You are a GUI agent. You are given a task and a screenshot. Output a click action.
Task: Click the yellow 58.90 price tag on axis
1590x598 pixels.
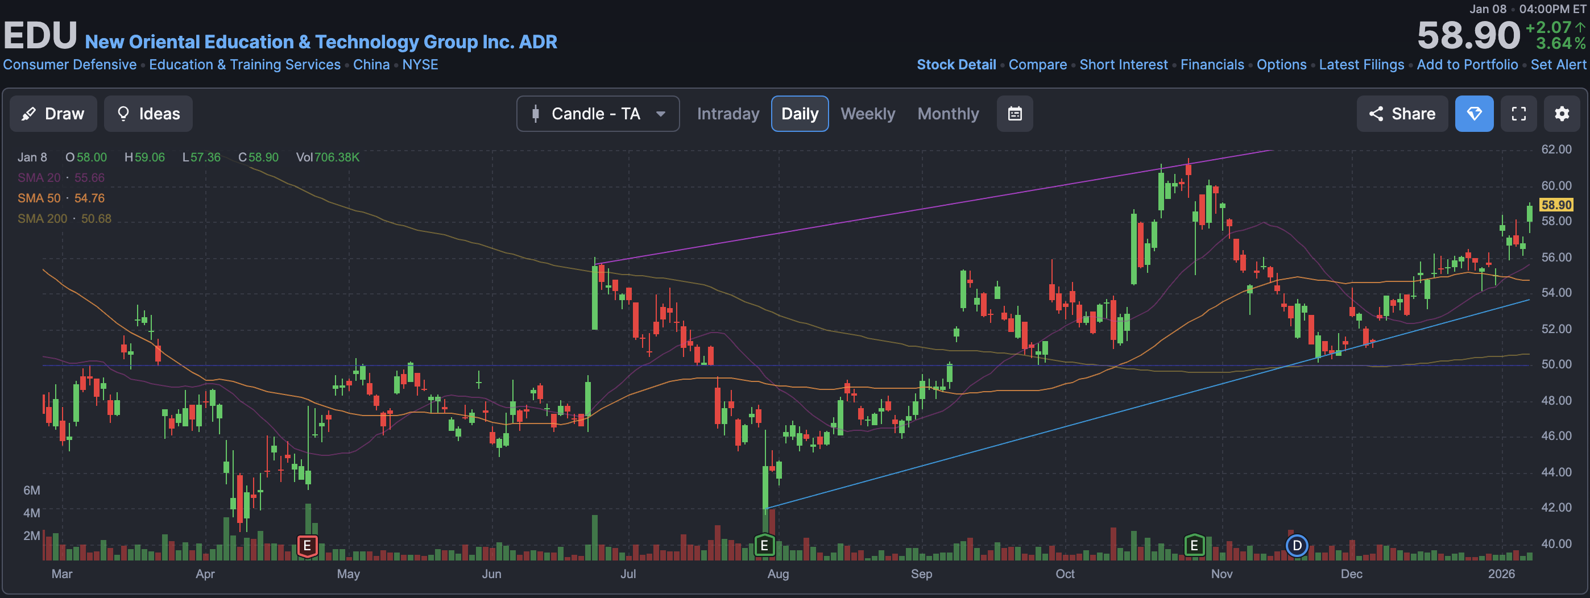[1555, 205]
